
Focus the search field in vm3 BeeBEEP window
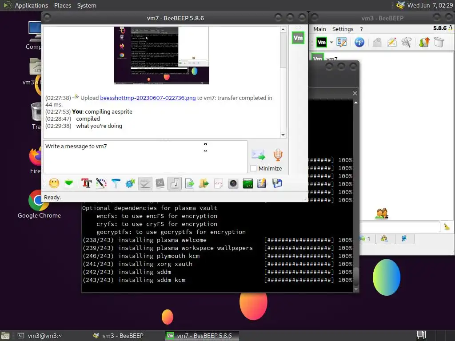tap(400, 227)
